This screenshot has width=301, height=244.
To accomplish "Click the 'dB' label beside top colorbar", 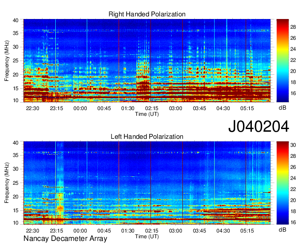I will coord(282,108).
